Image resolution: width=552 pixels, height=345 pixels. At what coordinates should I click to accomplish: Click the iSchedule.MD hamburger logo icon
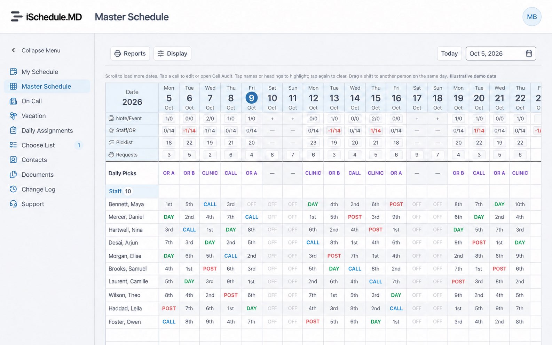[x=16, y=17]
